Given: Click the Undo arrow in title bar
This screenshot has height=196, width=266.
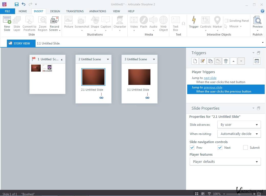Looking at the screenshot, I should pos(24,4).
